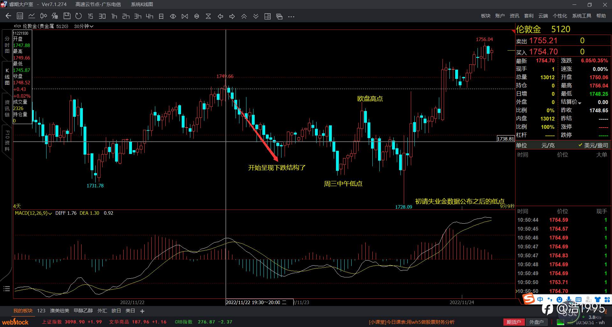Select the 欧日 bottom tab
This screenshot has width=612, height=327.
click(x=116, y=311)
